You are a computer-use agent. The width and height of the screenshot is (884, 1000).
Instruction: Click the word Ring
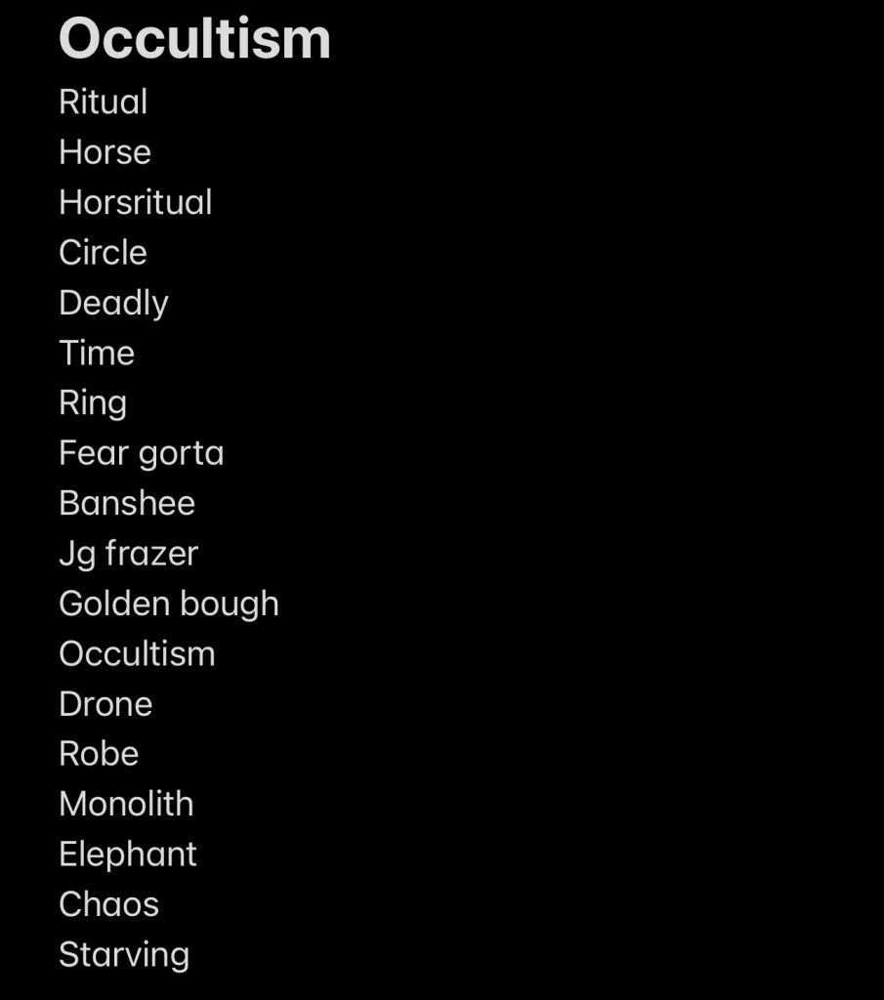pyautogui.click(x=93, y=403)
